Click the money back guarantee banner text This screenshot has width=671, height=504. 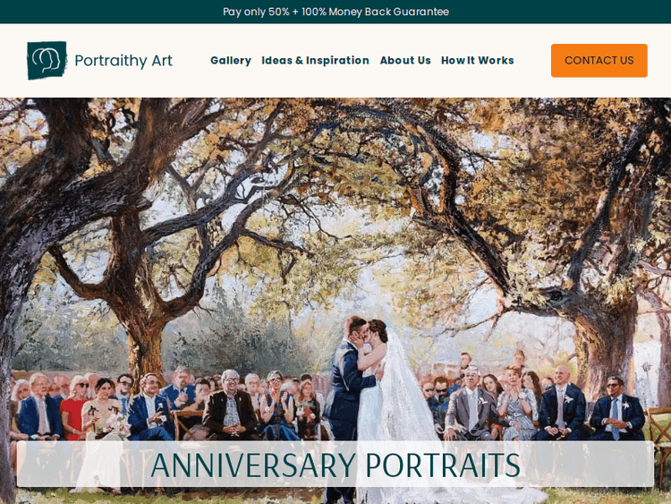click(335, 12)
